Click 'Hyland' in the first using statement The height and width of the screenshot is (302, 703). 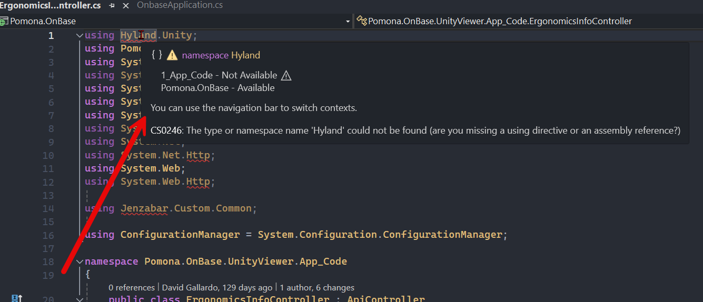(138, 35)
